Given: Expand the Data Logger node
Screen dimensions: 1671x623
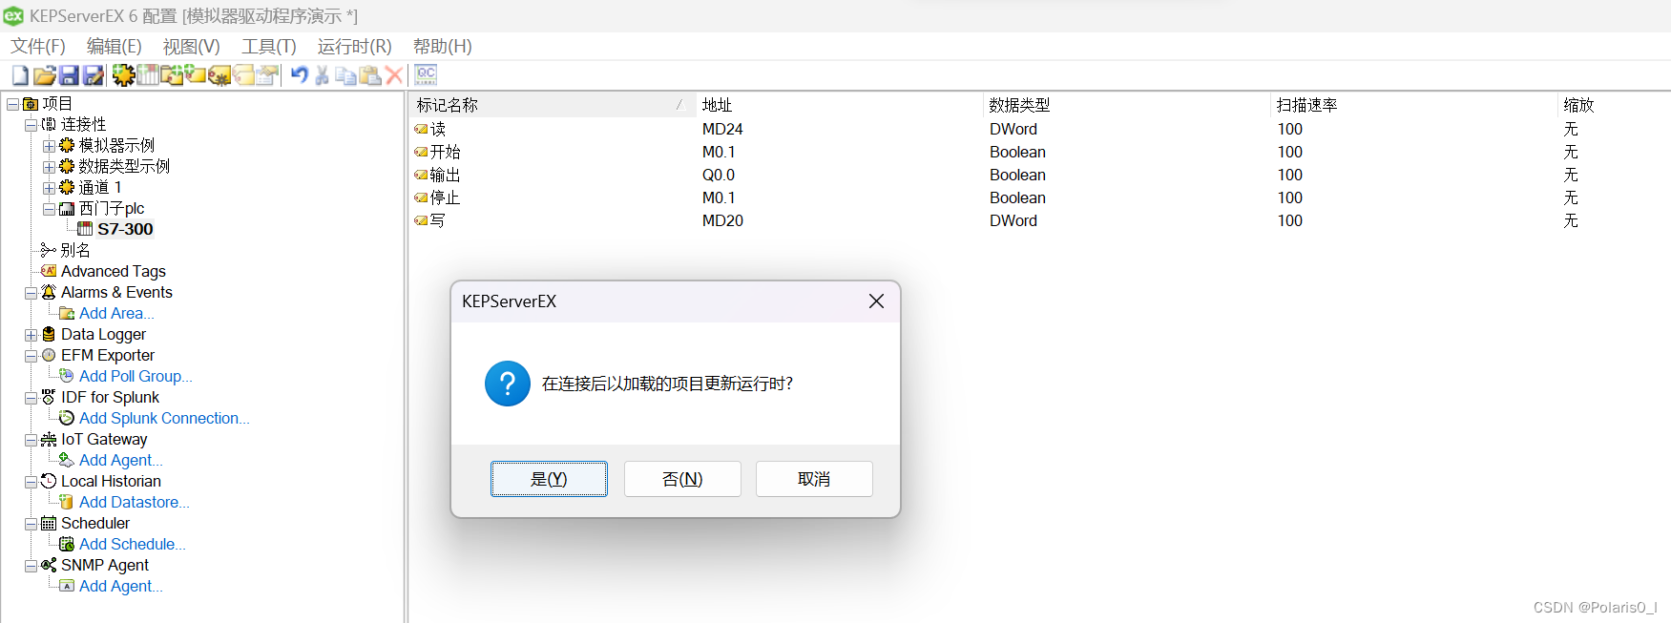Looking at the screenshot, I should tap(31, 335).
